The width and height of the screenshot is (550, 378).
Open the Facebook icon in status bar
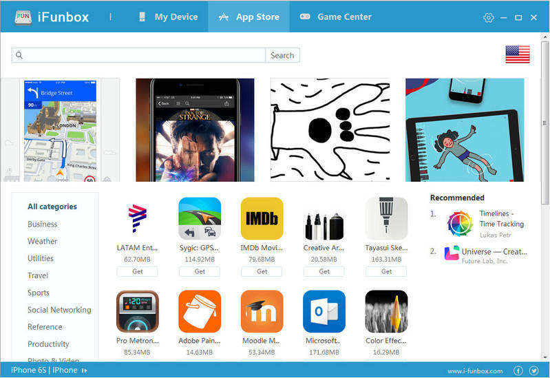coord(518,370)
